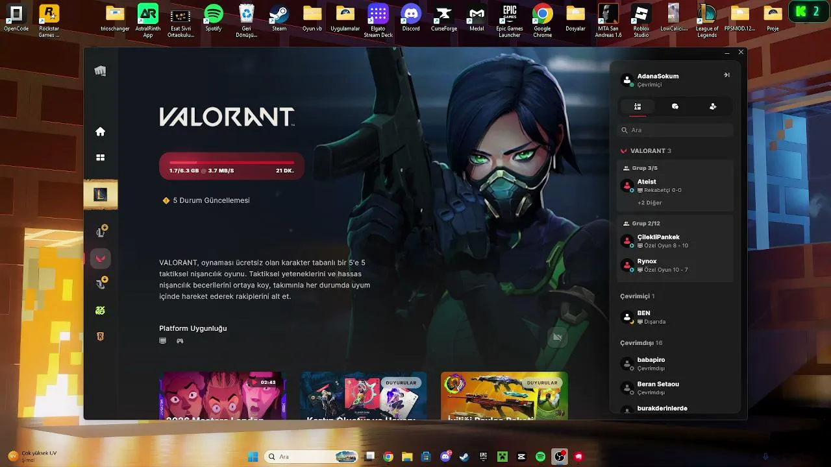Open the OBS icon in taskbar
Image resolution: width=831 pixels, height=467 pixels.
[x=560, y=457]
